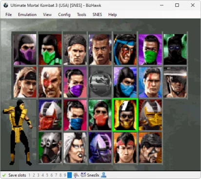Select the highlighted save slot 0
Image resolution: width=201 pixels, height=179 pixels.
pos(69,175)
